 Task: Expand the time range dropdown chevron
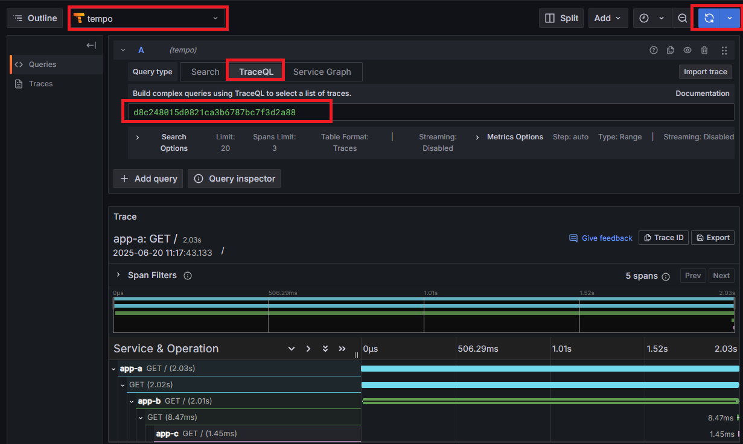pyautogui.click(x=662, y=18)
